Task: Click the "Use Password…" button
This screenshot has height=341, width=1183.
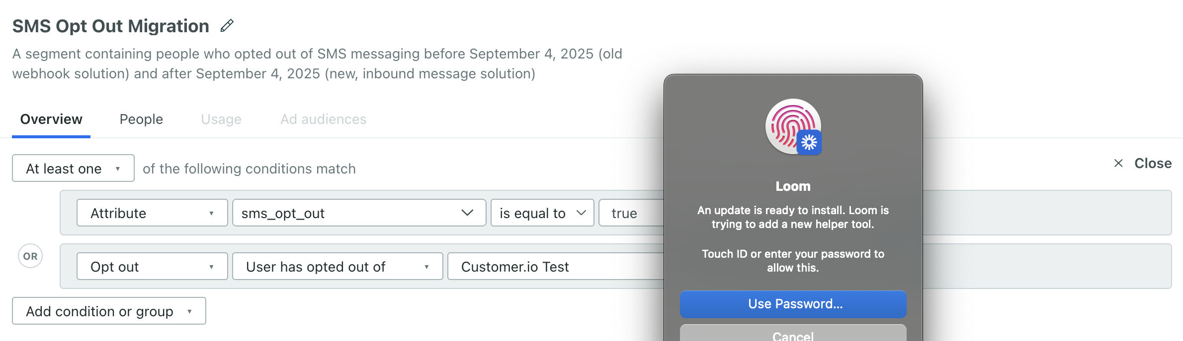Action: coord(792,304)
